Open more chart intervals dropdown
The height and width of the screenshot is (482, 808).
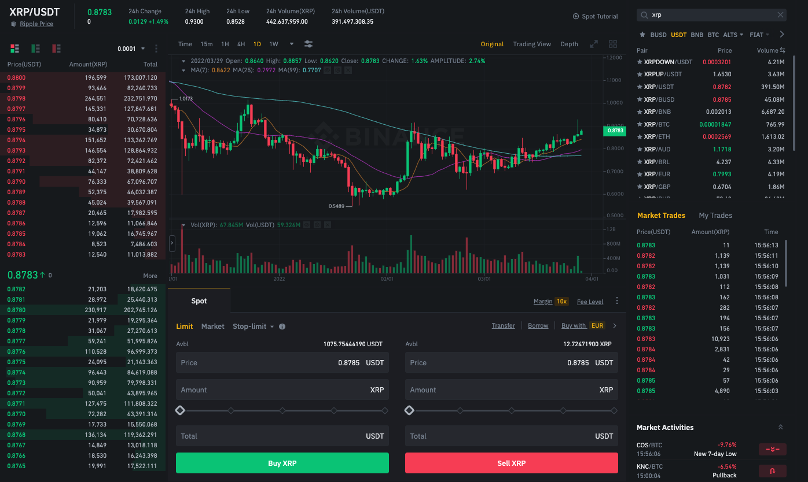[292, 44]
